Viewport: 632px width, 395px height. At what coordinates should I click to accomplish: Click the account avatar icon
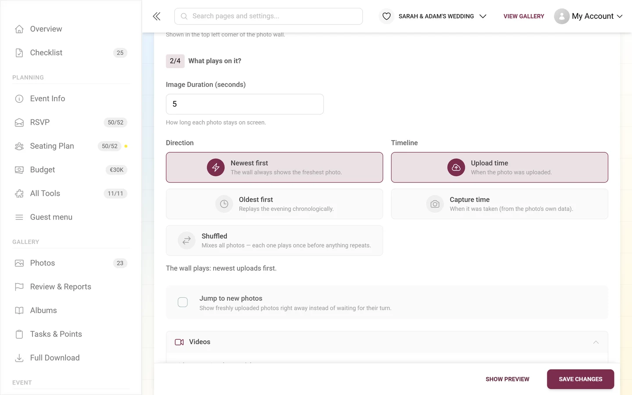(562, 16)
